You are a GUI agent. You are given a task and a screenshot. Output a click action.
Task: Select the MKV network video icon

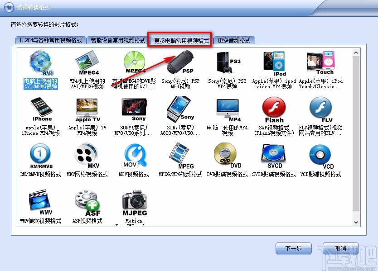click(87, 156)
